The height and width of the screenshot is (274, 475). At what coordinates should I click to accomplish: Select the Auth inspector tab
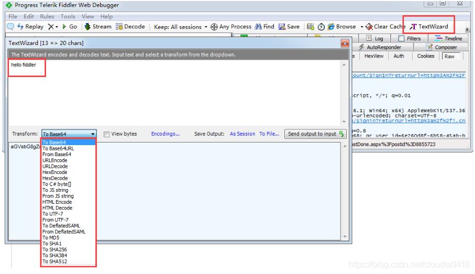point(399,56)
